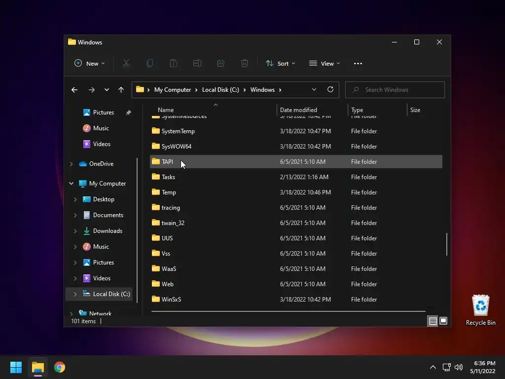This screenshot has height=379, width=505.
Task: Click My Computer in the breadcrumb
Action: (172, 90)
